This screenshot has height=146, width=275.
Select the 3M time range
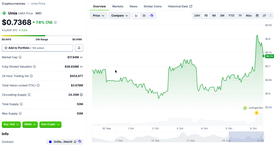click(x=222, y=16)
